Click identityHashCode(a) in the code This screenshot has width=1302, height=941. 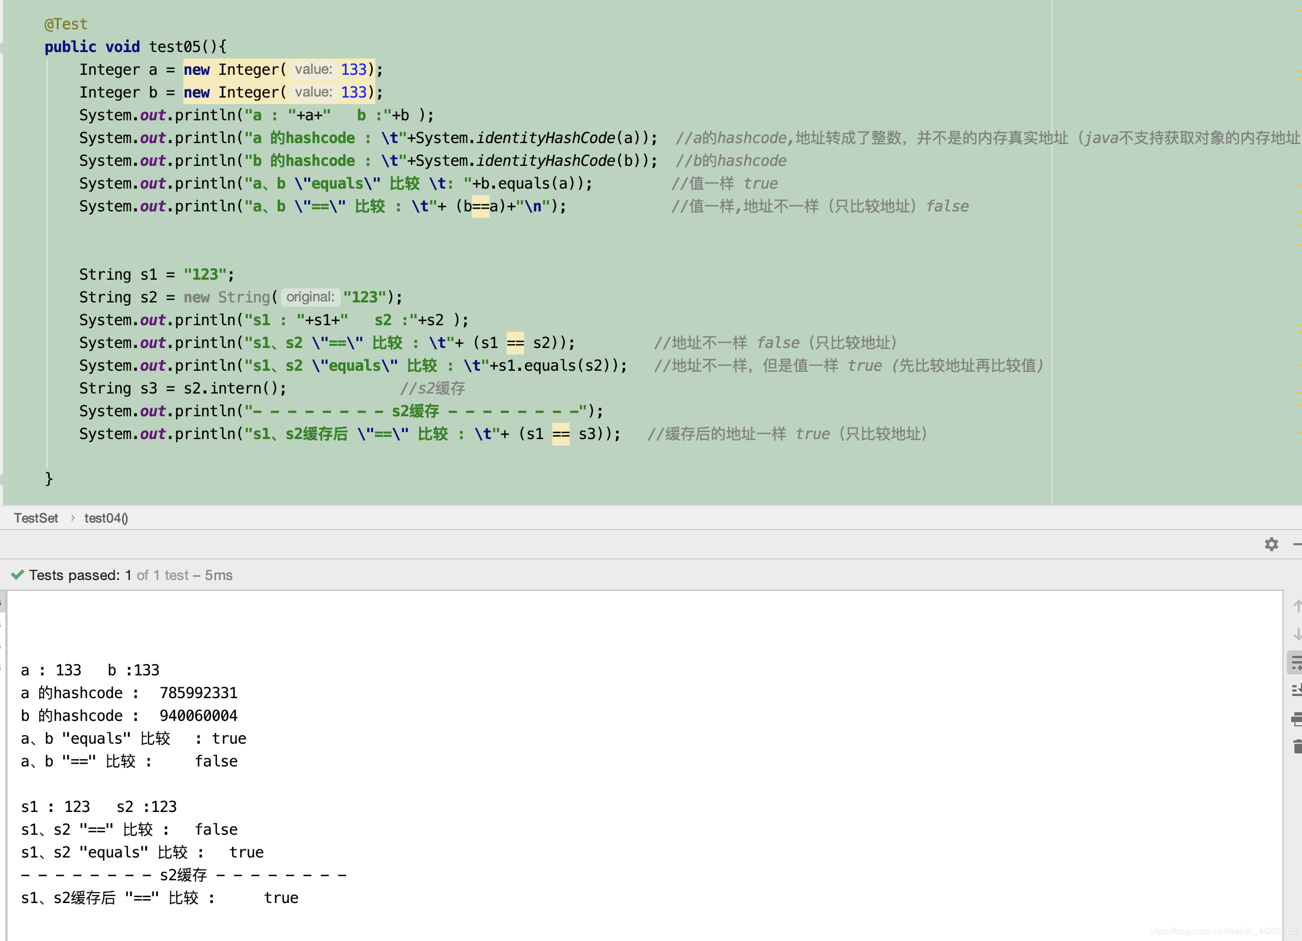(x=558, y=138)
